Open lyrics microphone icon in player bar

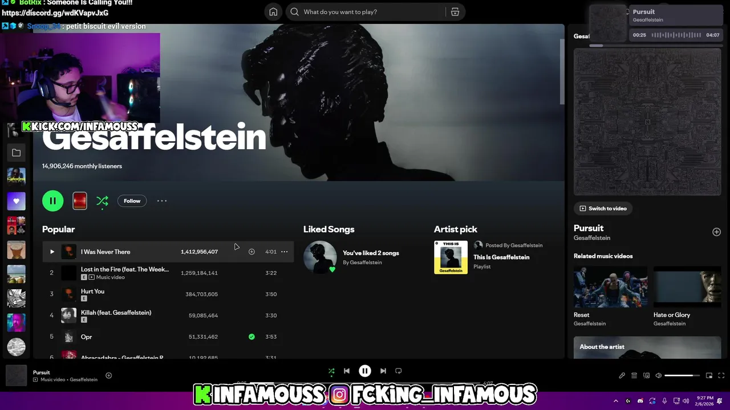coord(622,375)
